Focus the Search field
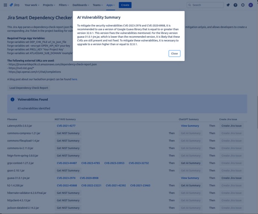This screenshot has width=258, height=214. click(x=205, y=5)
